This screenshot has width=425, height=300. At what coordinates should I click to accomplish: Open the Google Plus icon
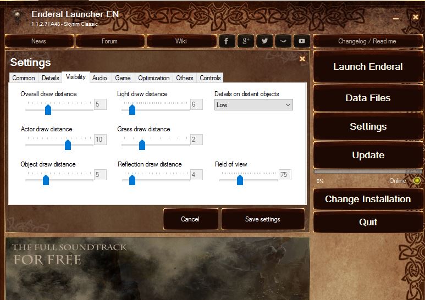point(246,41)
